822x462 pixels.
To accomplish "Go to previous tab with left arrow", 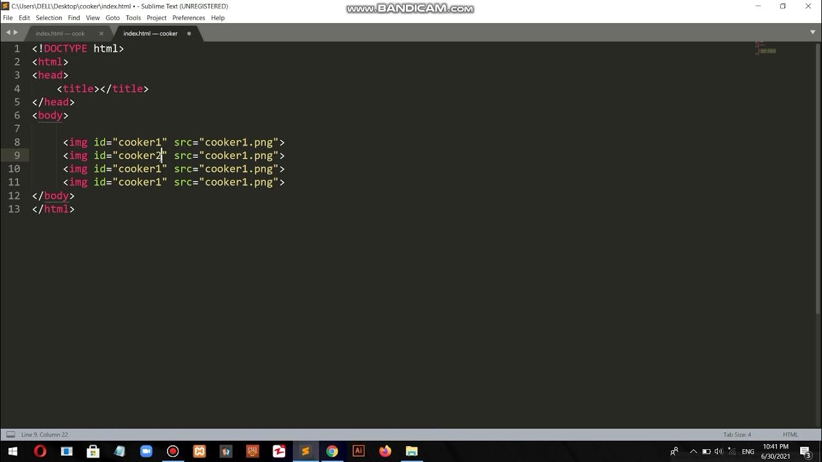I will click(8, 32).
